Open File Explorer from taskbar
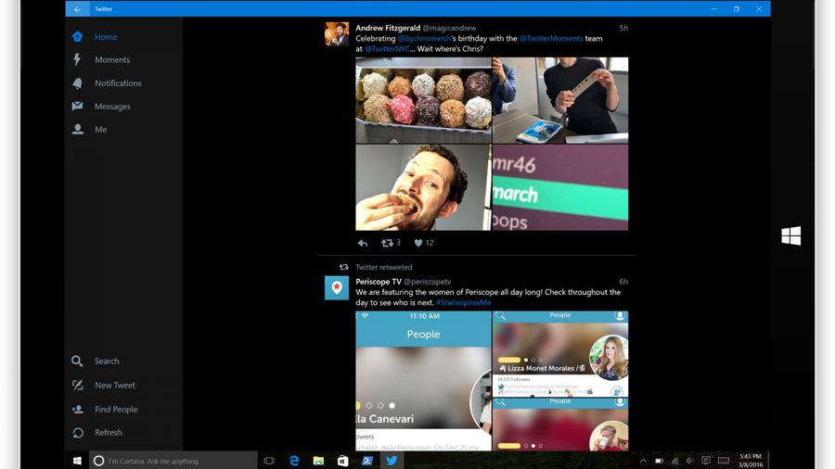The width and height of the screenshot is (835, 469). coord(318,461)
